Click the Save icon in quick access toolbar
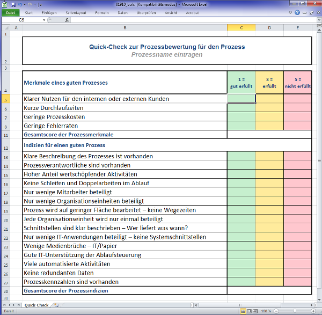322x315 pixels. point(12,4)
